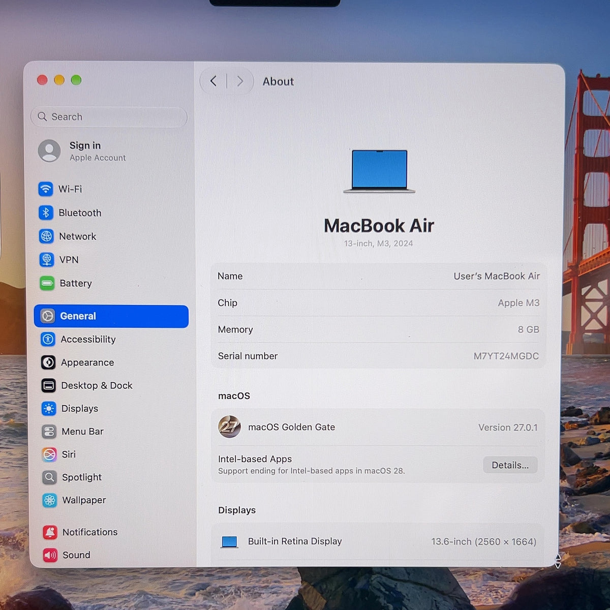
Task: Close the System Settings window
Action: 43,80
